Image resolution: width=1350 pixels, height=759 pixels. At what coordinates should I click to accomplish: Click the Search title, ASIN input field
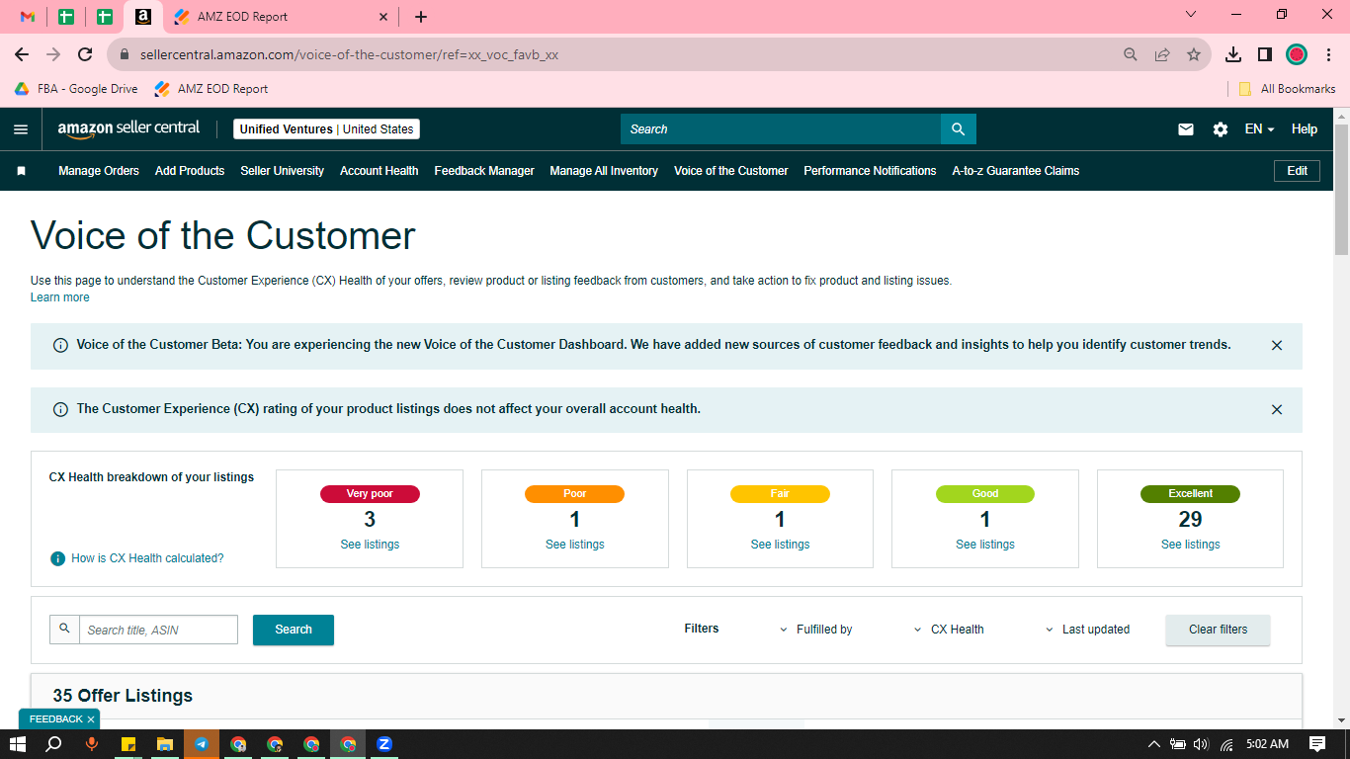[158, 630]
